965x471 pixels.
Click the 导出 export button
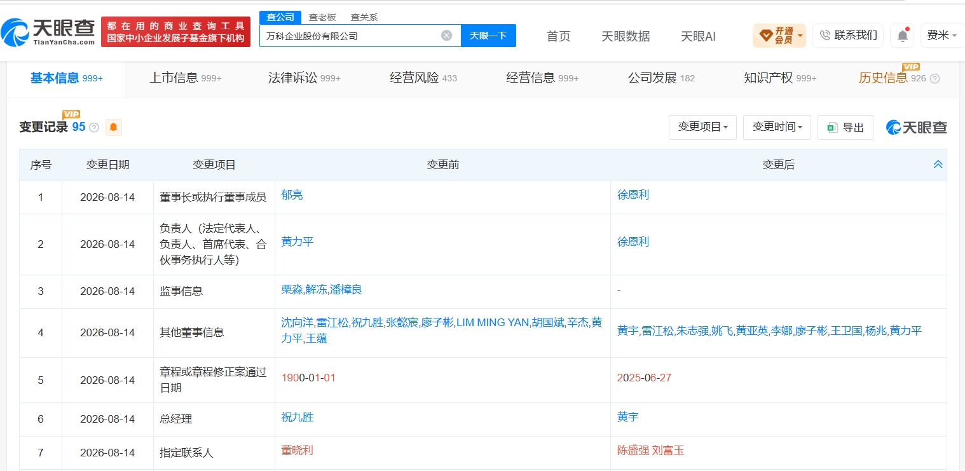pos(845,127)
